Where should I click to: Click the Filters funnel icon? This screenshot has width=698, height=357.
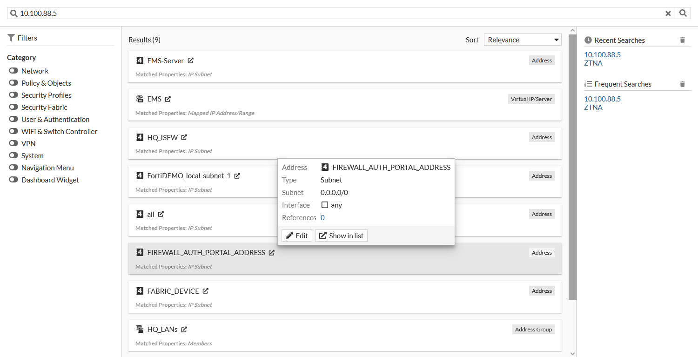point(12,37)
